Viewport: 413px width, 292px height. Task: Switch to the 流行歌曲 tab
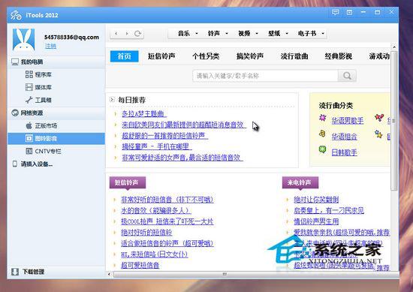pyautogui.click(x=294, y=56)
